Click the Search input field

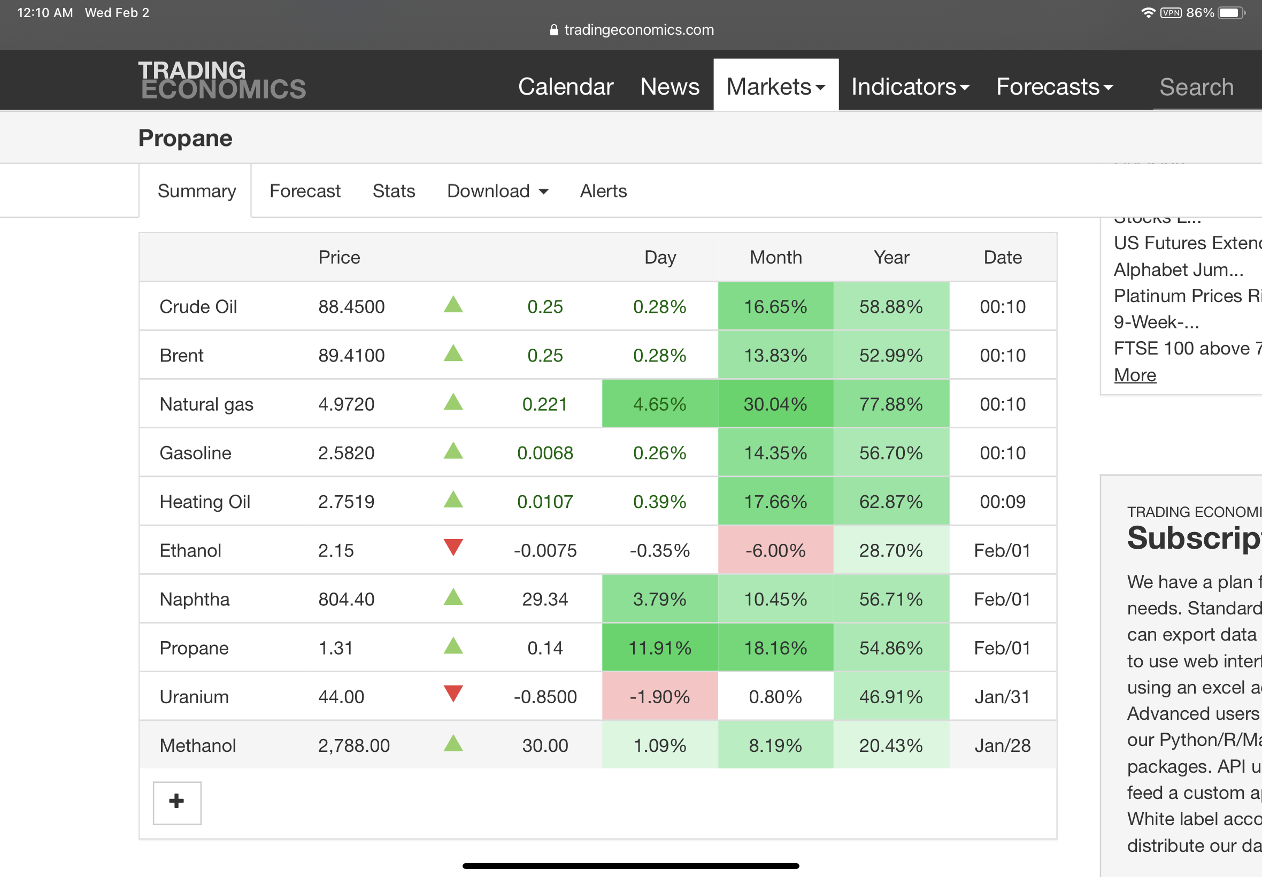(1206, 86)
